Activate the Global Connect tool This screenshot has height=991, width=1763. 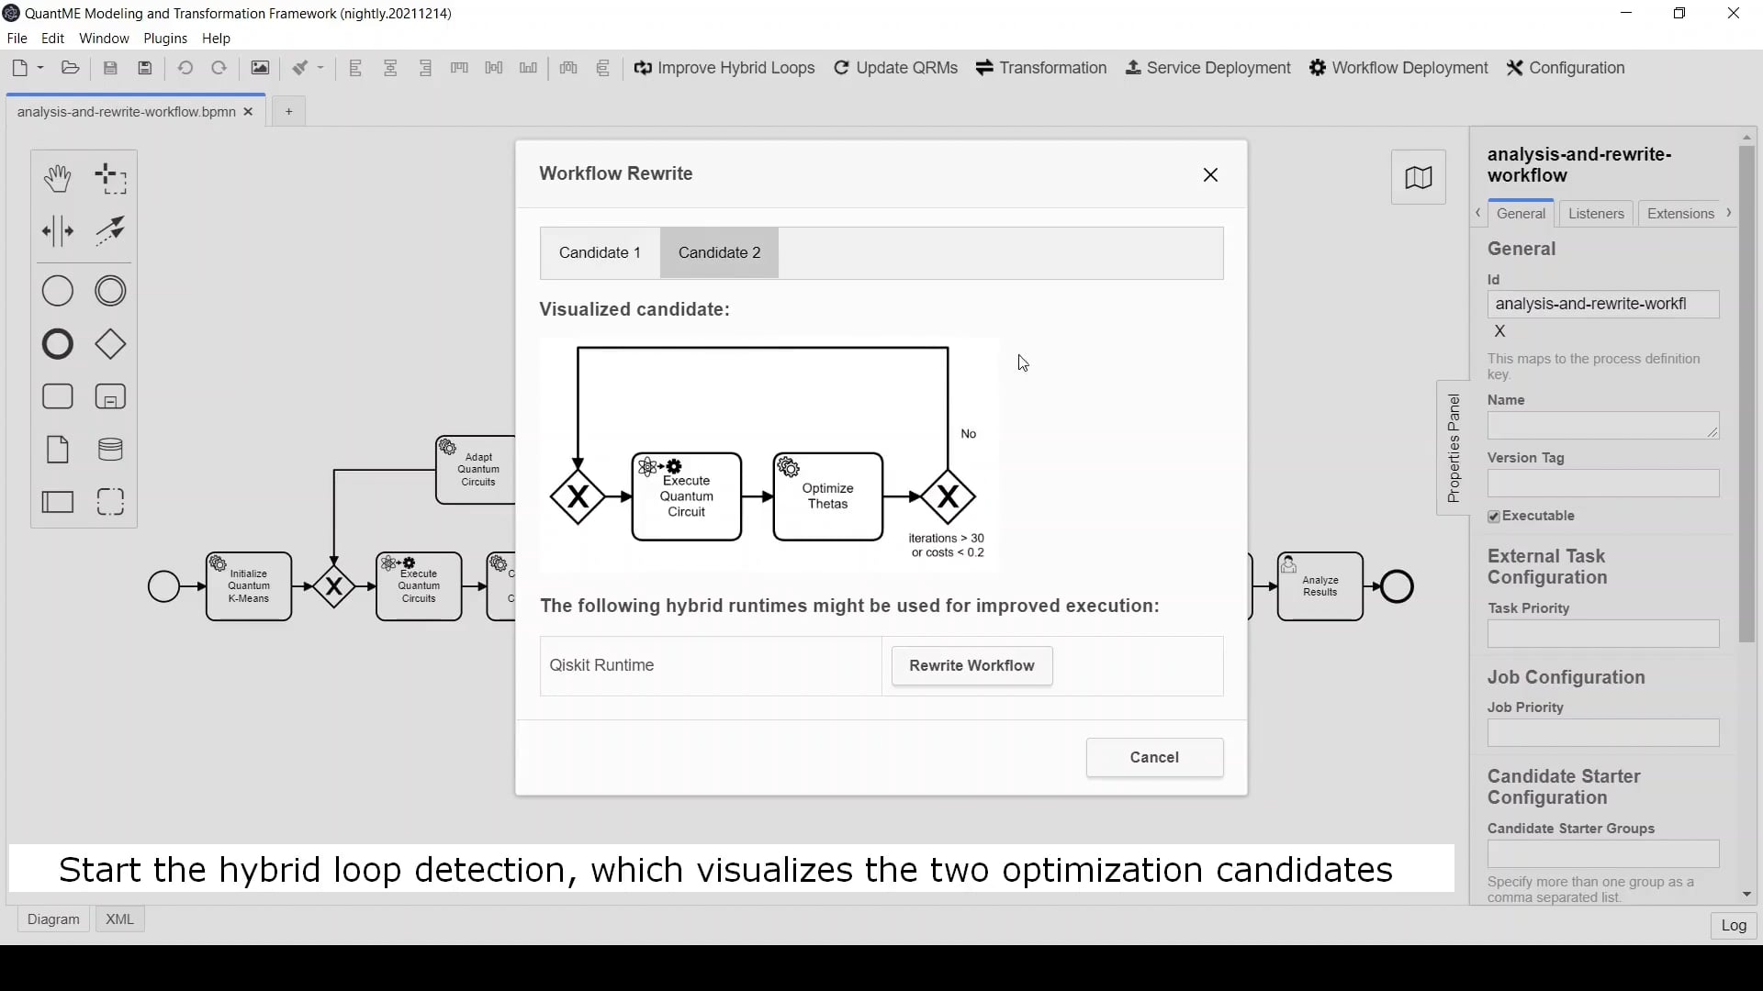[x=110, y=231]
